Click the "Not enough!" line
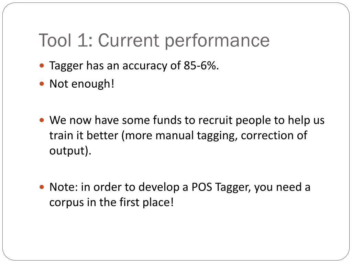The width and height of the screenshot is (352, 264). (x=82, y=84)
